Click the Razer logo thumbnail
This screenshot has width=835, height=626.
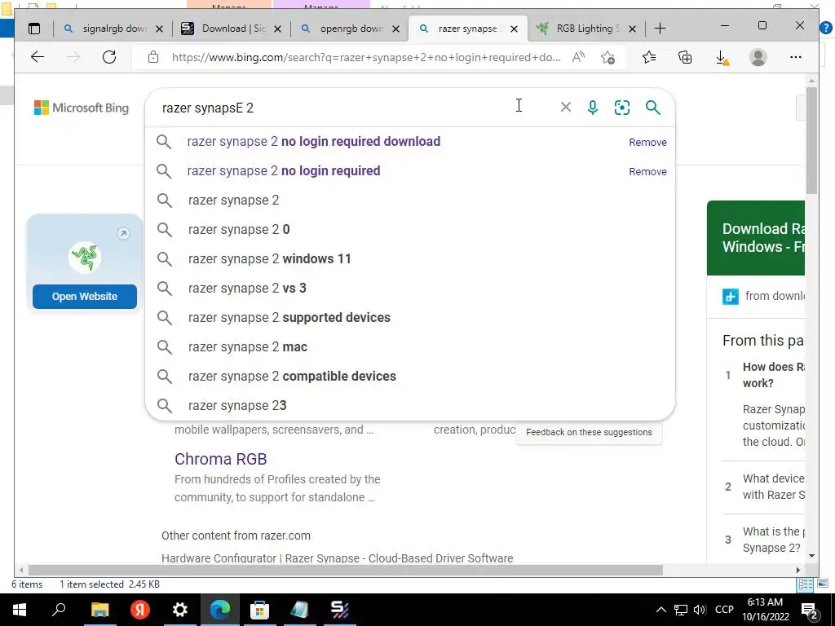(85, 258)
